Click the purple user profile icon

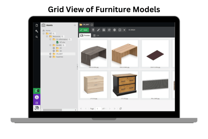click(36, 97)
